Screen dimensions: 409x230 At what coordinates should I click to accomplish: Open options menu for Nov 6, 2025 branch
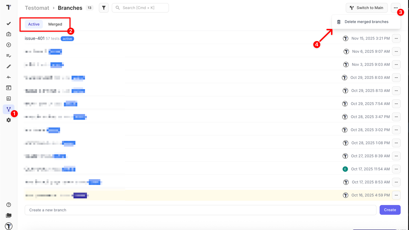(396, 51)
